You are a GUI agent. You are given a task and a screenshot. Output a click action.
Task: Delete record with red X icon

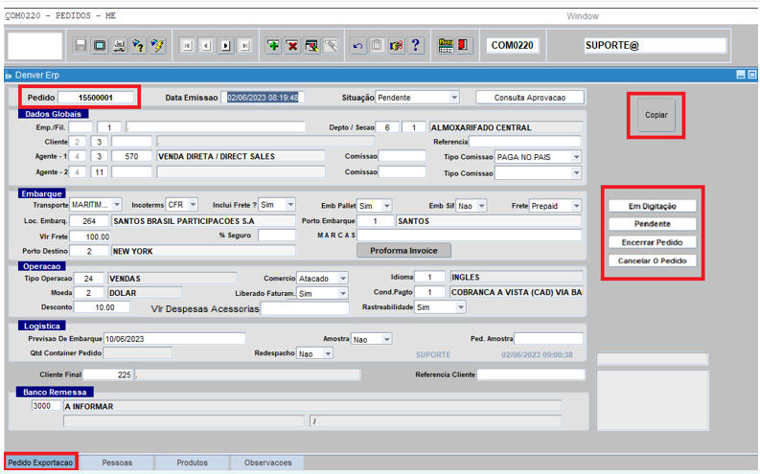[292, 46]
